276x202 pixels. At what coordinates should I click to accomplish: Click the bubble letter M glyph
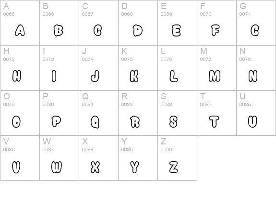coord(215,76)
